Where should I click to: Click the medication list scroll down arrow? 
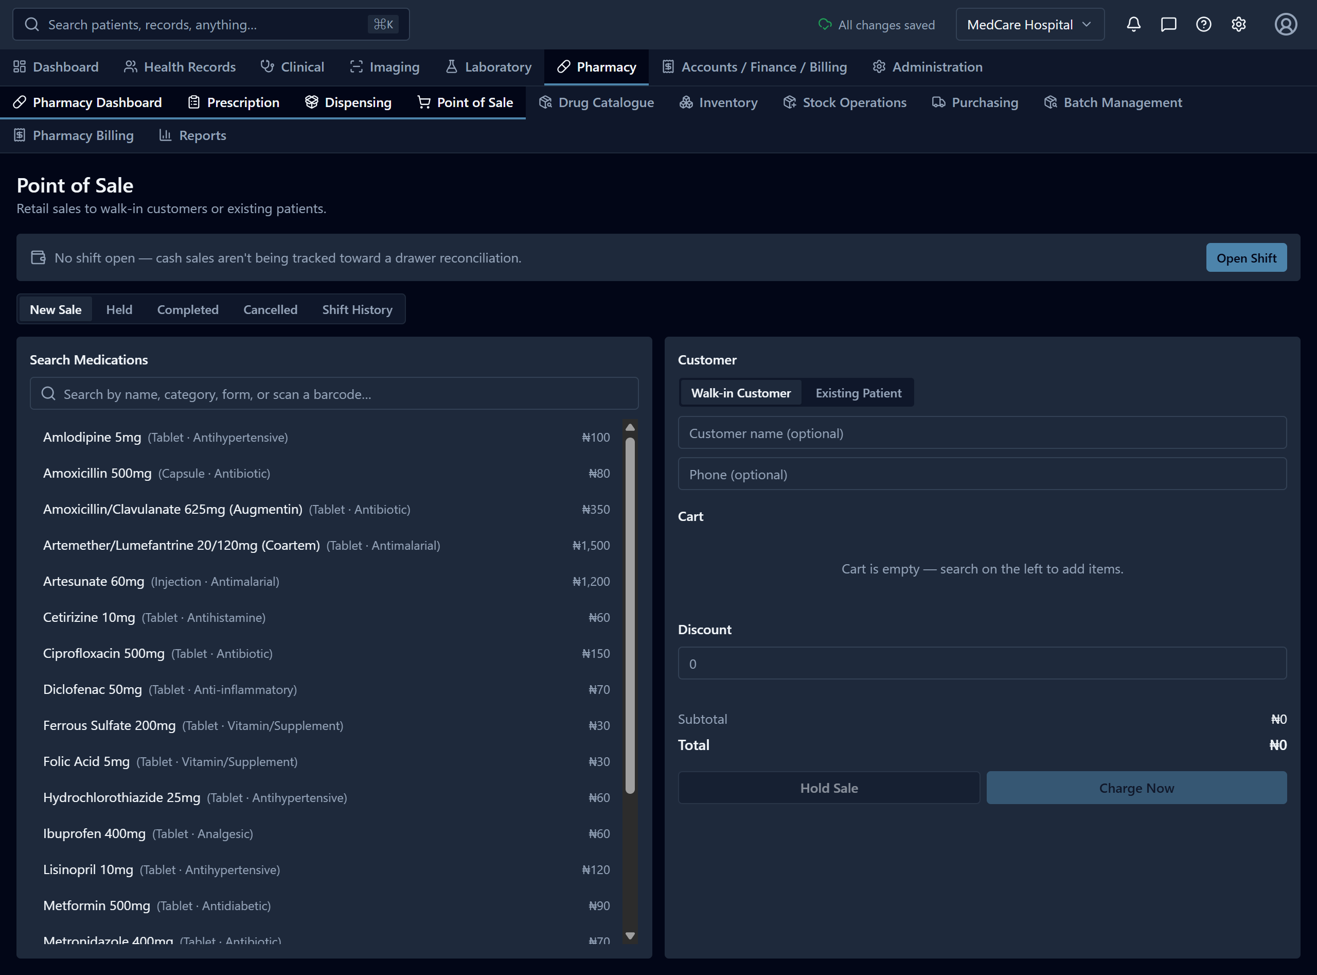click(x=630, y=935)
